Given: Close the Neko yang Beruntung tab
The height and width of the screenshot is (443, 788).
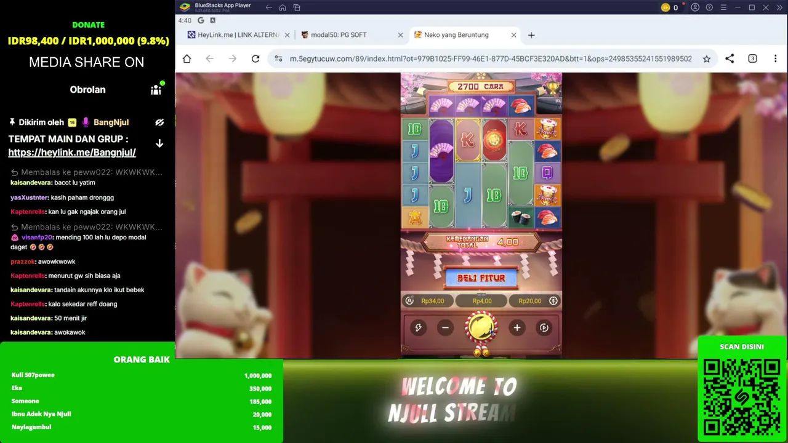Looking at the screenshot, I should click(x=513, y=35).
